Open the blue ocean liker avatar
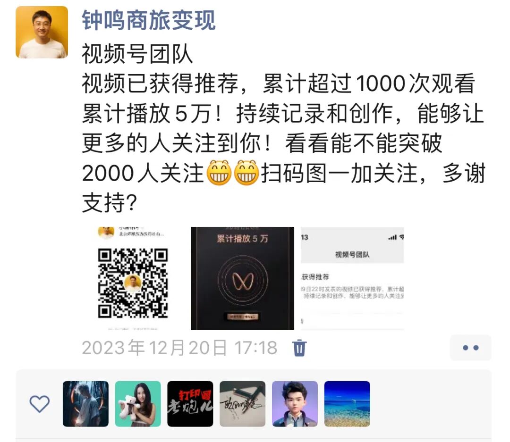The height and width of the screenshot is (442, 510). point(347,404)
